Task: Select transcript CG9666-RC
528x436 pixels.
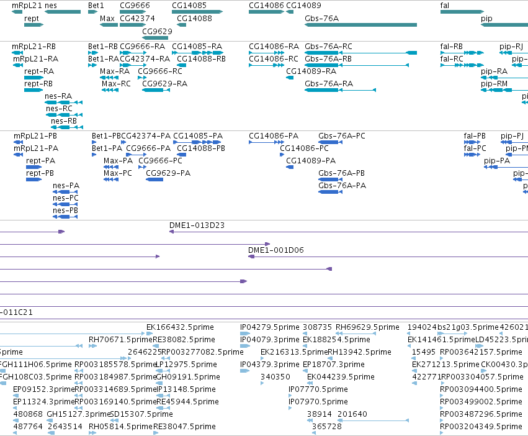Action: click(x=160, y=71)
